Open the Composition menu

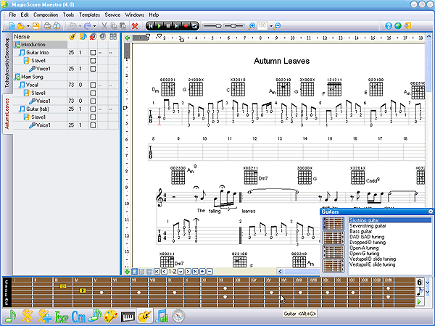[46, 14]
